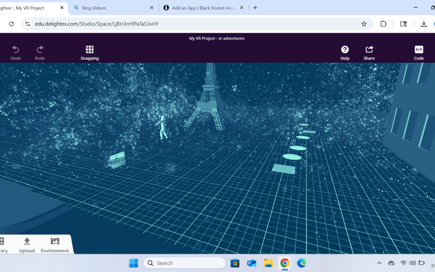Viewport: 435px width, 272px height.
Task: Select the astronaut figure in scene
Action: click(x=162, y=127)
